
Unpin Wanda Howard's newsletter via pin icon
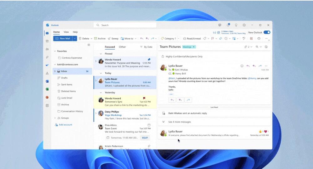tap(149, 59)
